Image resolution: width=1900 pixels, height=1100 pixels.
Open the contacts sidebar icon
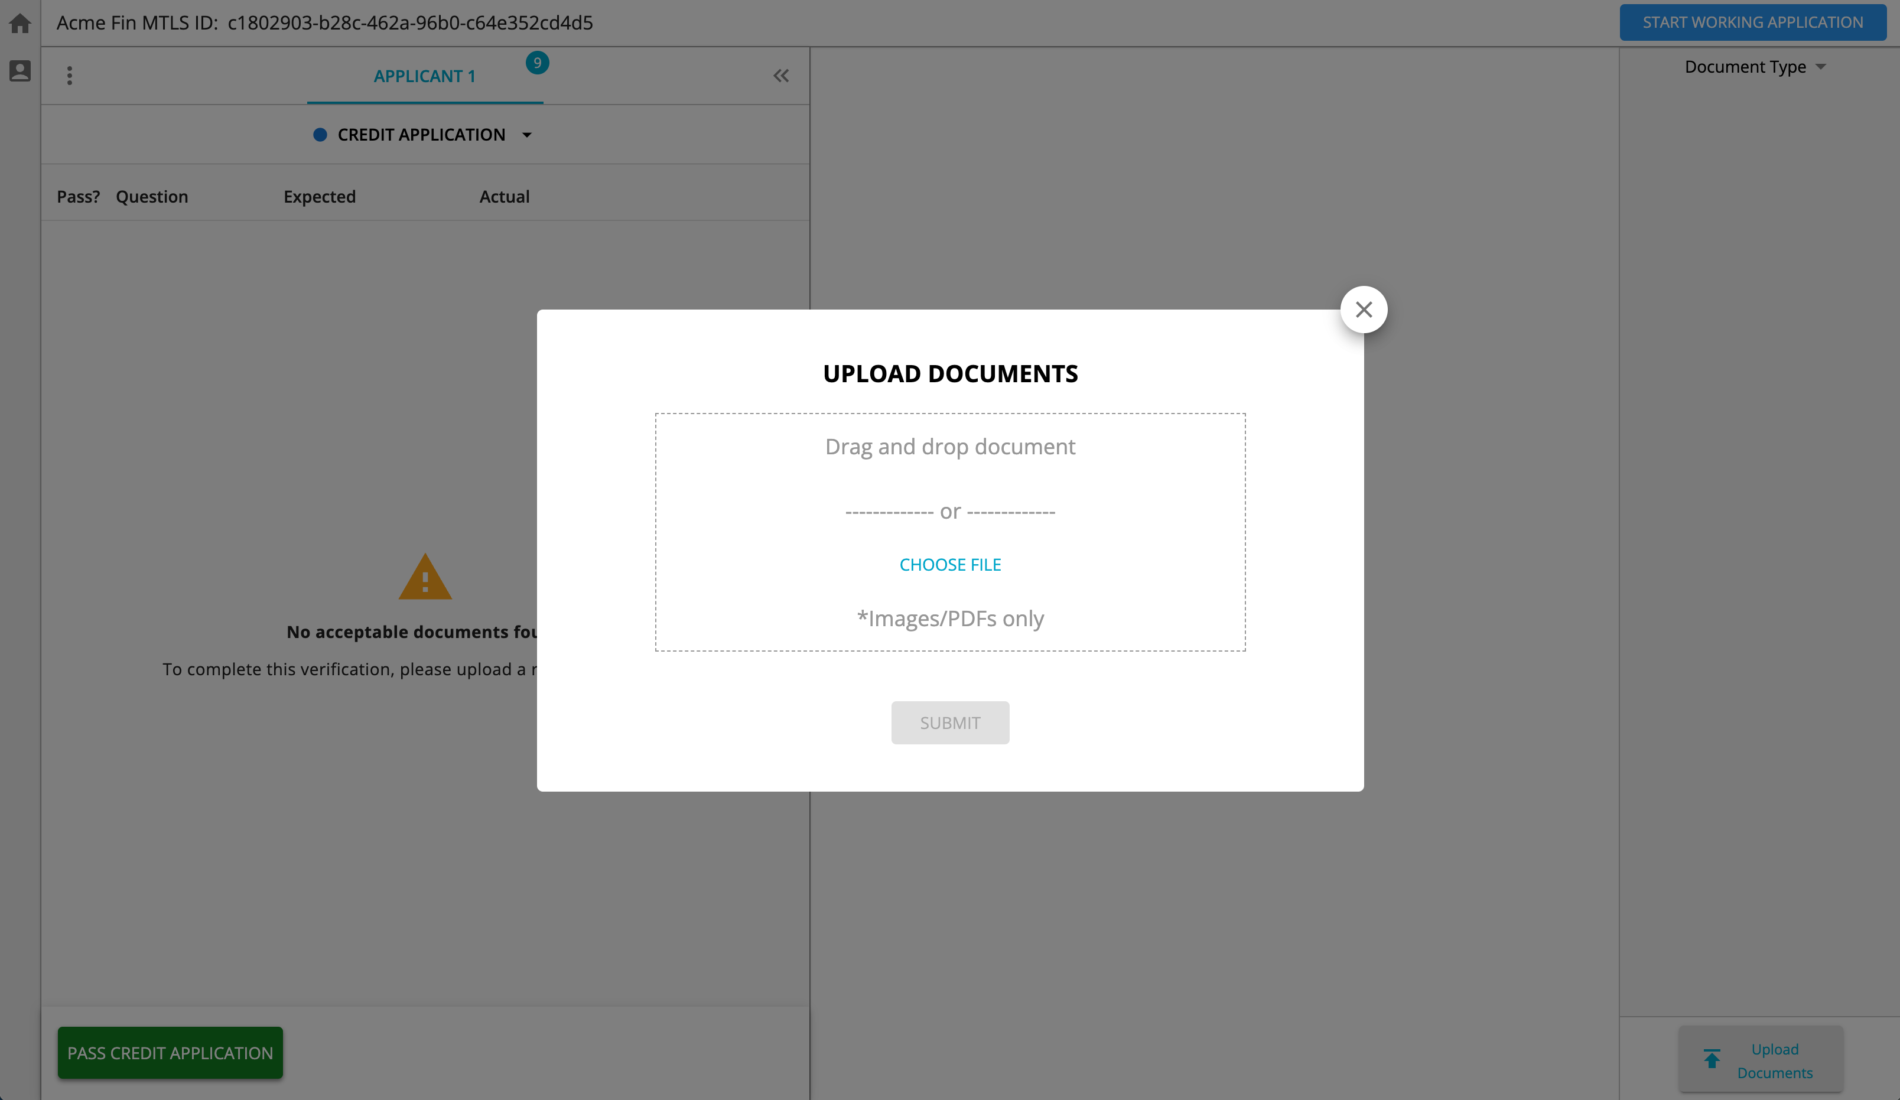19,70
